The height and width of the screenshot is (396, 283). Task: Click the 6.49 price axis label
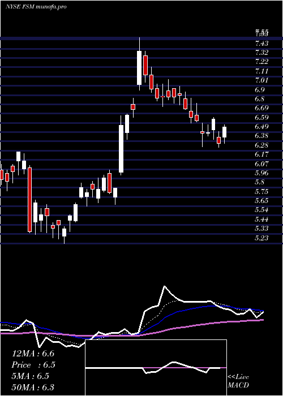(261, 127)
